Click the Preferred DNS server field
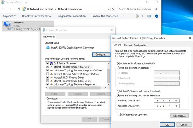193x128 pixels. pyautogui.click(x=166, y=100)
